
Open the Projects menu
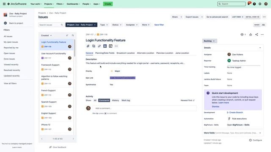(49, 4)
